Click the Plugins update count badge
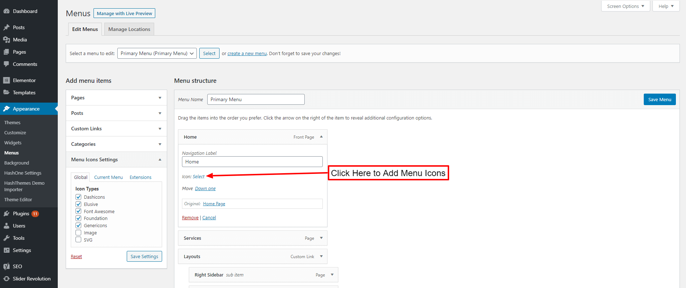Screen dimensions: 686x288 [35, 214]
